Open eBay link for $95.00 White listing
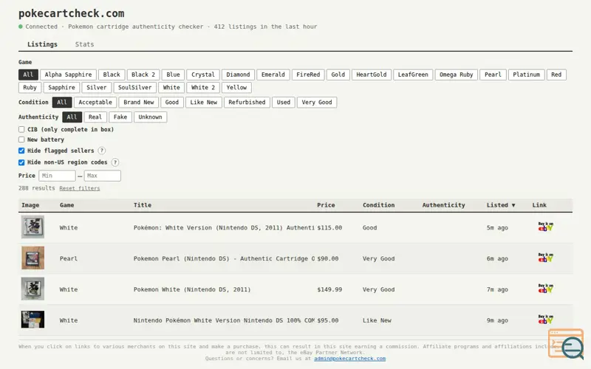The image size is (591, 369). coord(545,320)
